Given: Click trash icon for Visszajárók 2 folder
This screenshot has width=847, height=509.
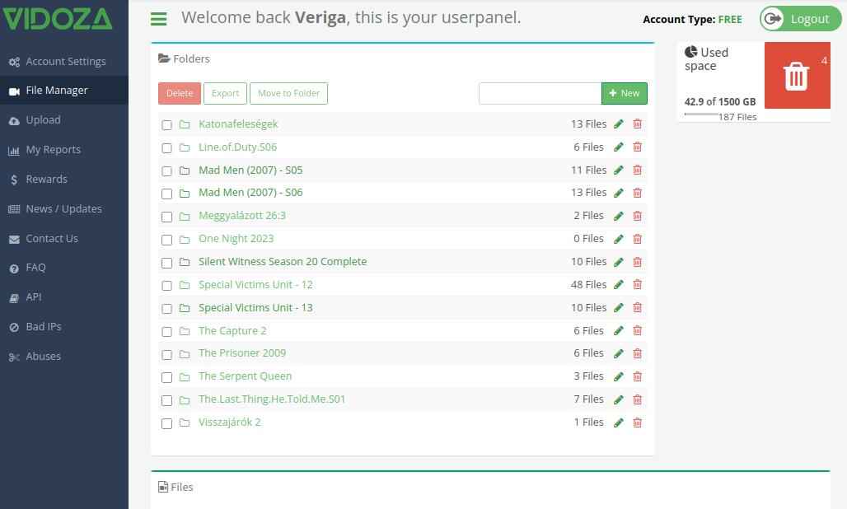Looking at the screenshot, I should coord(638,423).
